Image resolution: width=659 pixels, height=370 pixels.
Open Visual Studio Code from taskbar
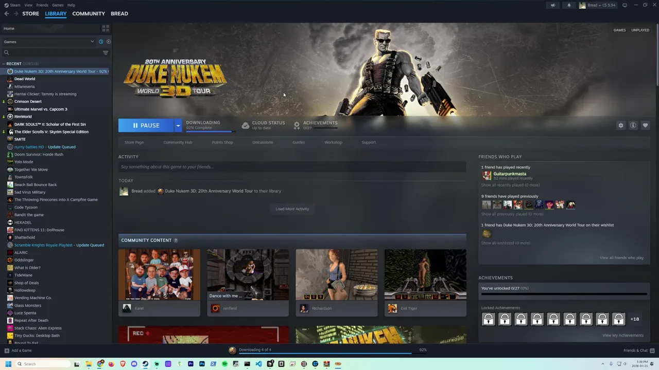(258, 364)
